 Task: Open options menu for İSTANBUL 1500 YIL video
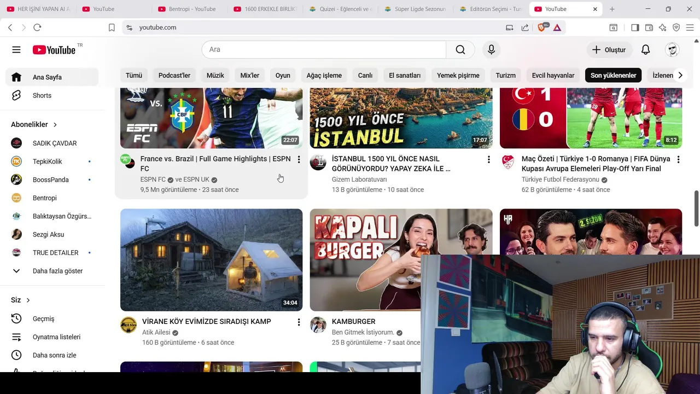(488, 159)
